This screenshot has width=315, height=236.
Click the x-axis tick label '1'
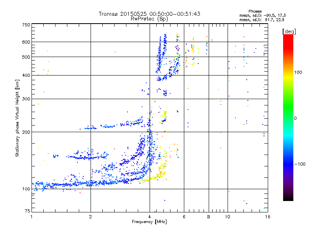click(31, 217)
